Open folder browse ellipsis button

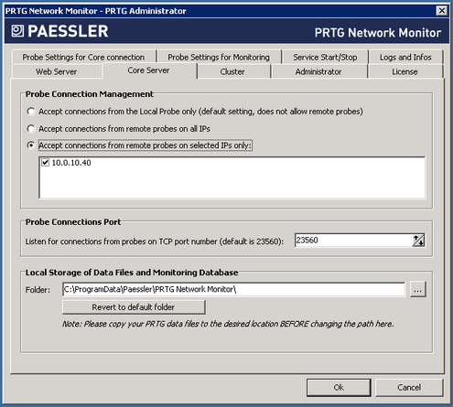coord(417,289)
